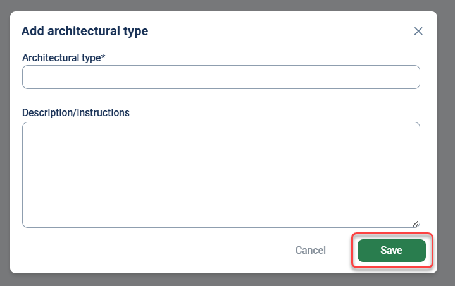This screenshot has height=286, width=455.
Task: Click the Add architectural type heading
Action: [85, 30]
